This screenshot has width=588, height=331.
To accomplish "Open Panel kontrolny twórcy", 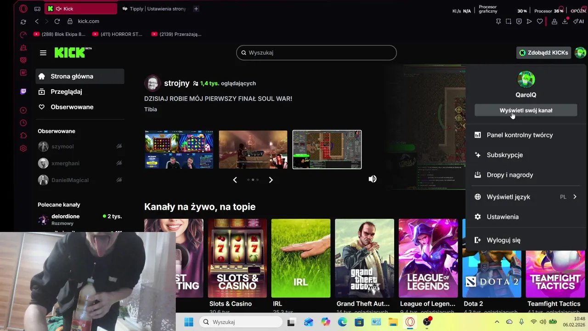I will click(x=526, y=135).
